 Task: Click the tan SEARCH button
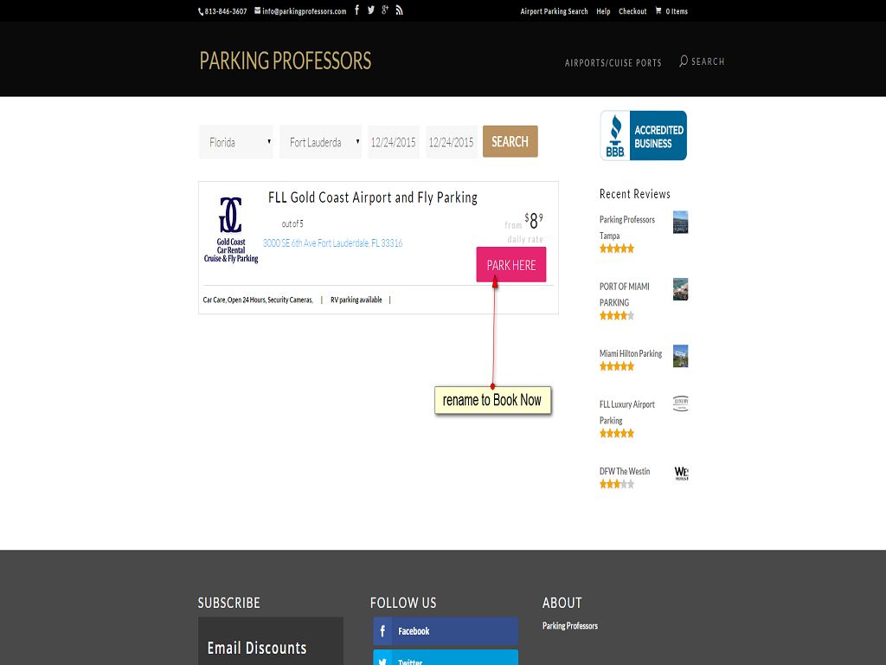point(510,141)
